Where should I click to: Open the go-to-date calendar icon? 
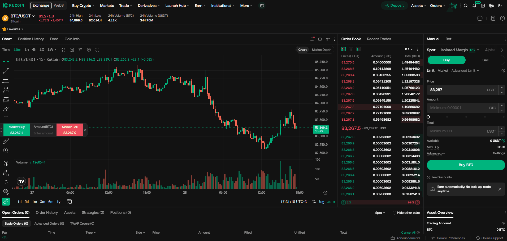69,202
